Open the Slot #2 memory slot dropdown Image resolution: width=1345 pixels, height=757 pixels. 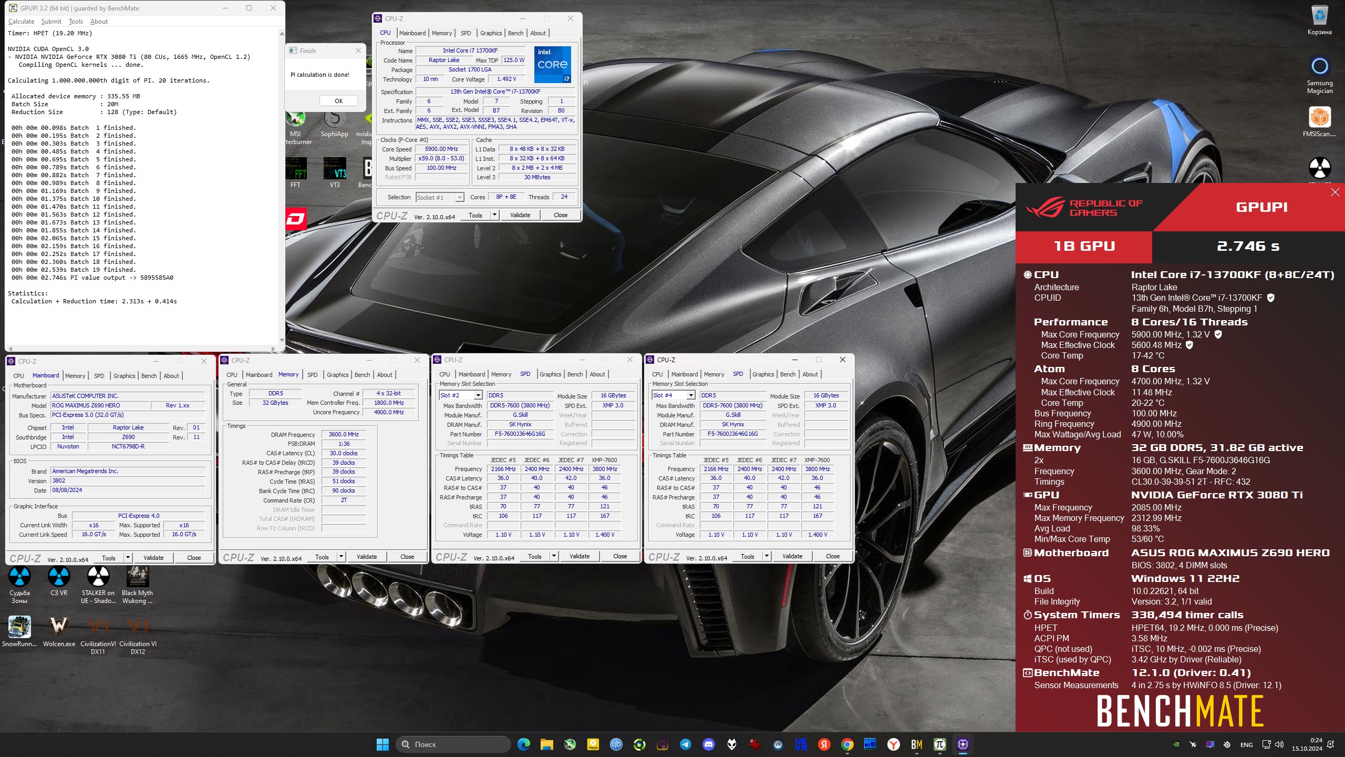pyautogui.click(x=460, y=395)
